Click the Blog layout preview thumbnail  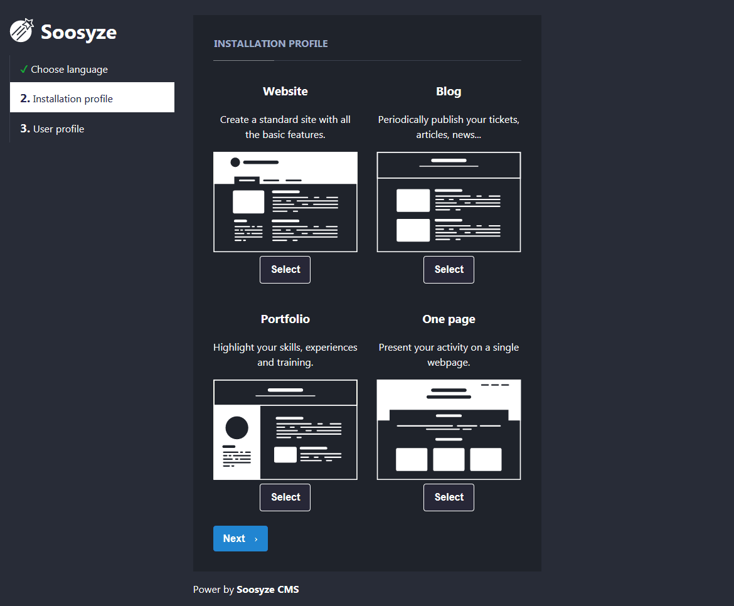click(449, 202)
